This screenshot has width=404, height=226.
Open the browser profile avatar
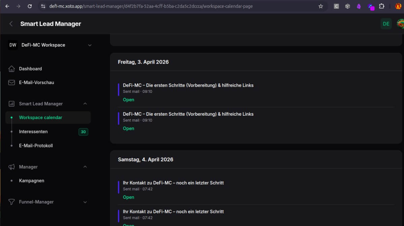[398, 6]
